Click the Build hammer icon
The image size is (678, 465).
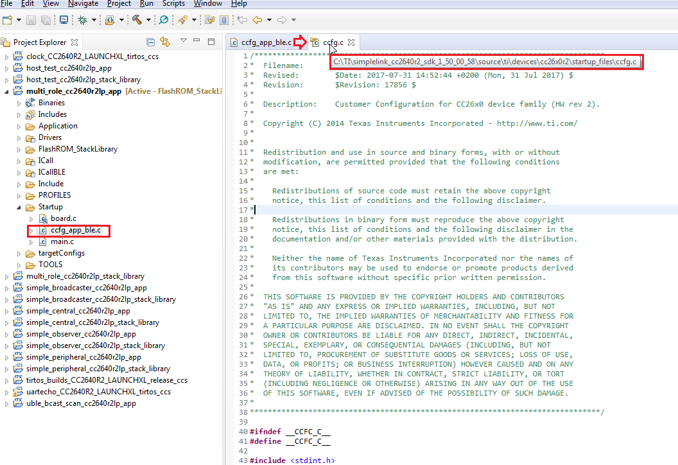click(137, 20)
